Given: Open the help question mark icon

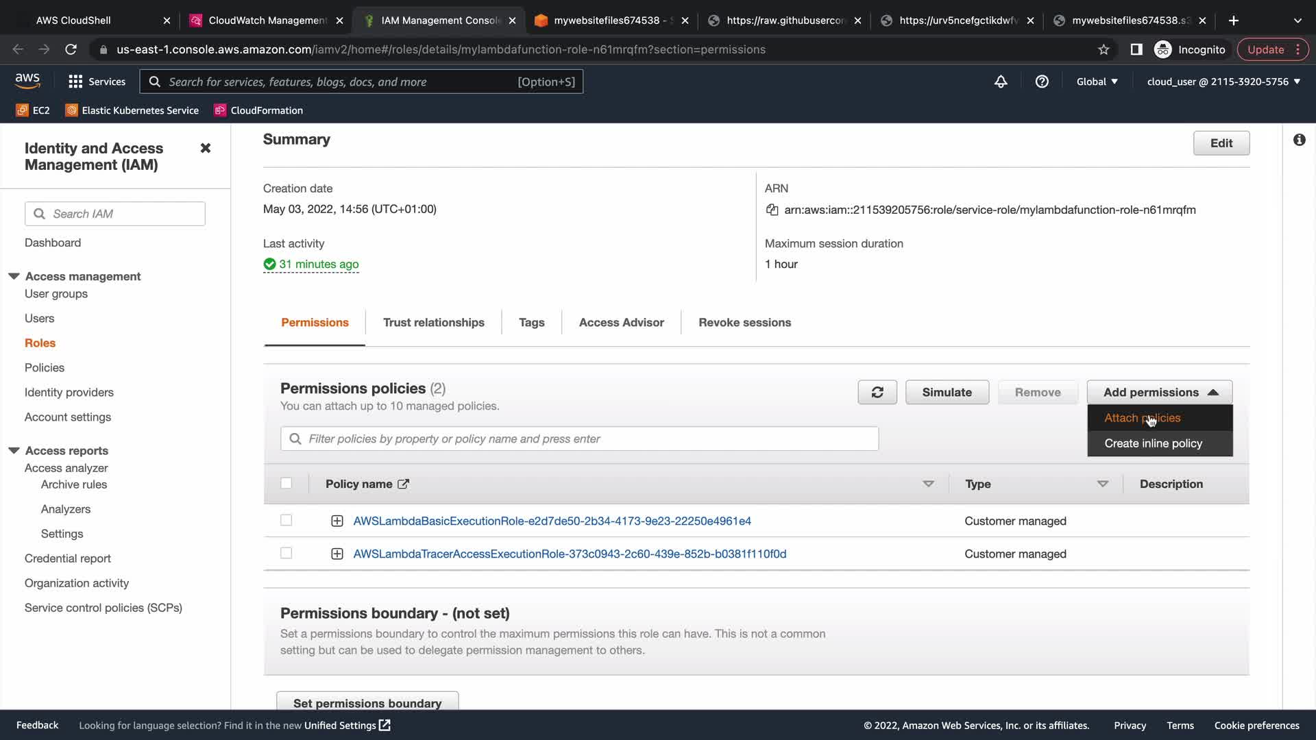Looking at the screenshot, I should click(1042, 82).
